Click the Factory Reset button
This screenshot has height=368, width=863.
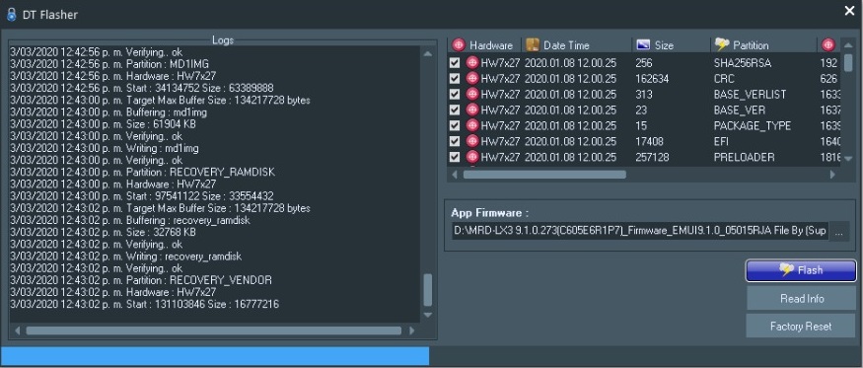coord(801,327)
